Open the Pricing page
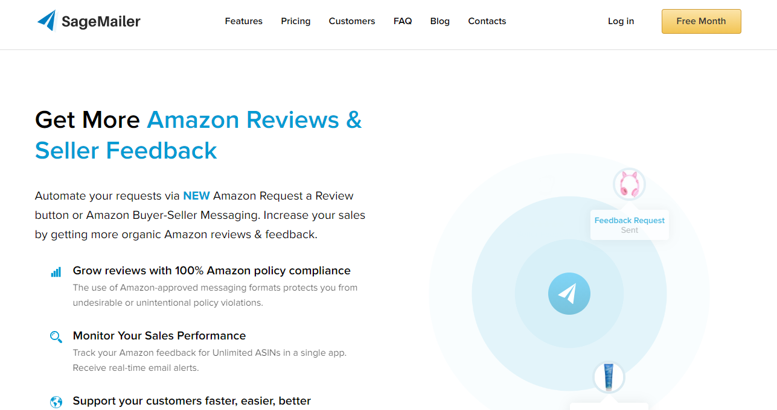777x410 pixels. pyautogui.click(x=296, y=21)
